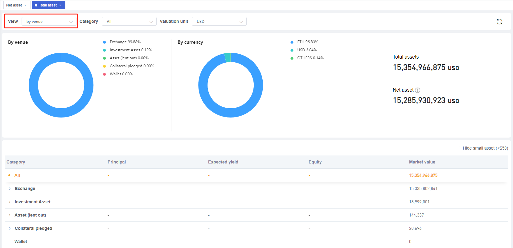Close the Total asset tab
This screenshot has height=248, width=513.
pos(60,5)
